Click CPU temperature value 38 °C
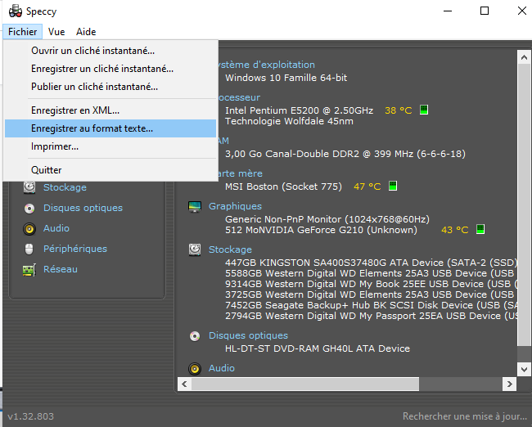The image size is (532, 427). pos(399,110)
